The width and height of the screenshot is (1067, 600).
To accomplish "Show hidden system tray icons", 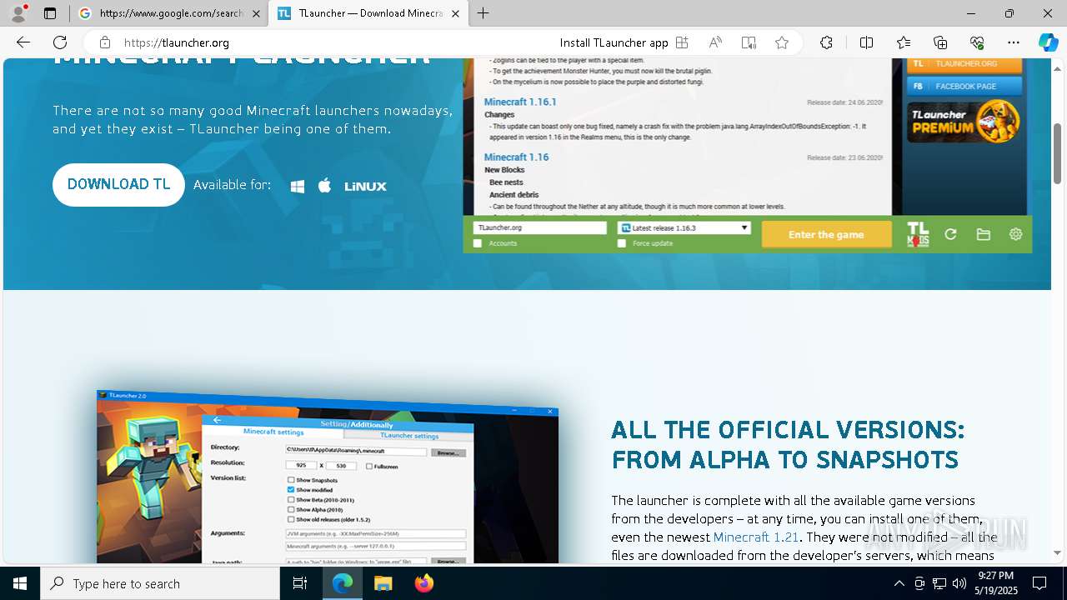I will point(899,583).
